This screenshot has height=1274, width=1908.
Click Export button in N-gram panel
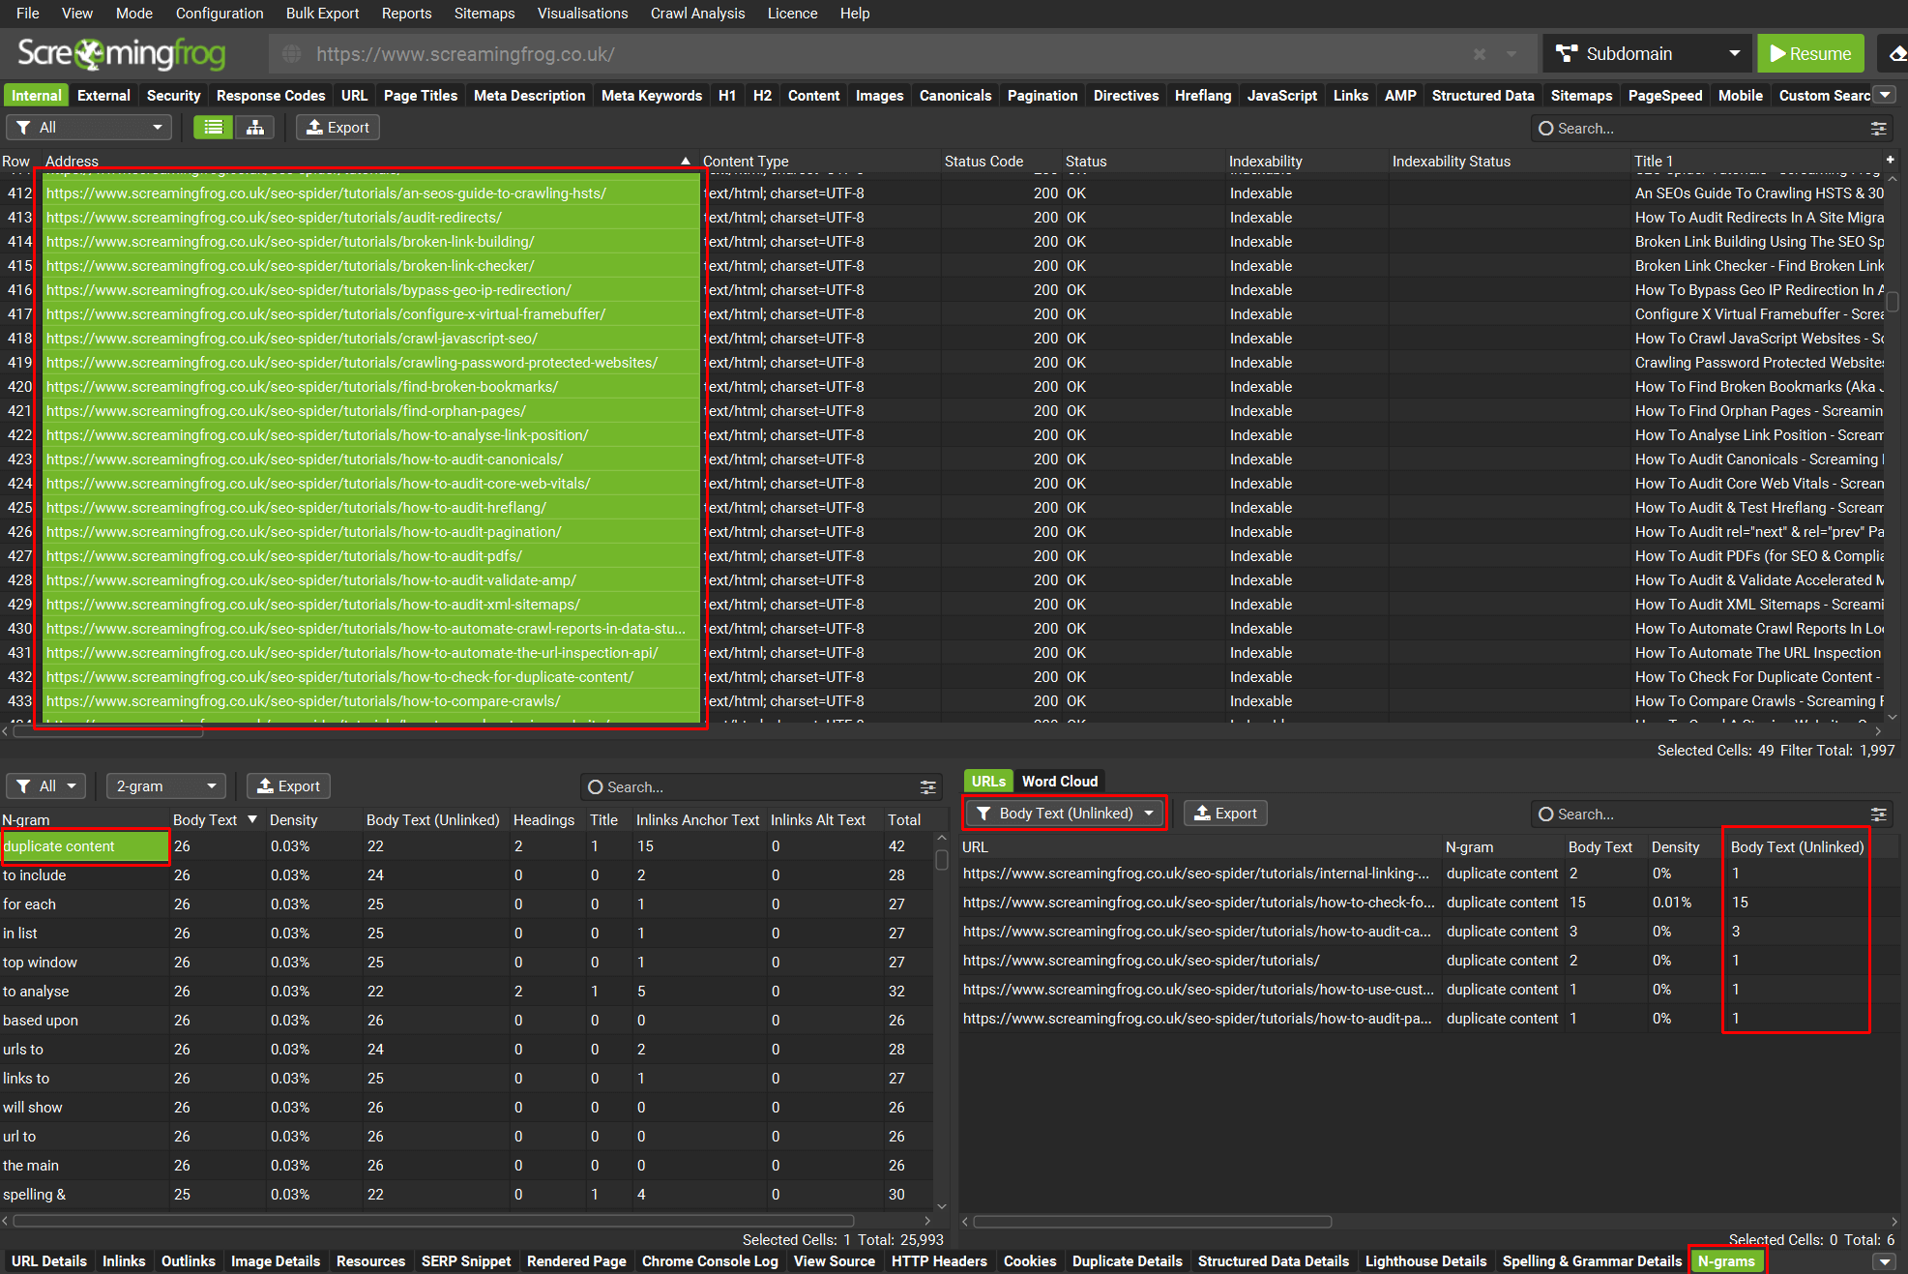tap(288, 786)
